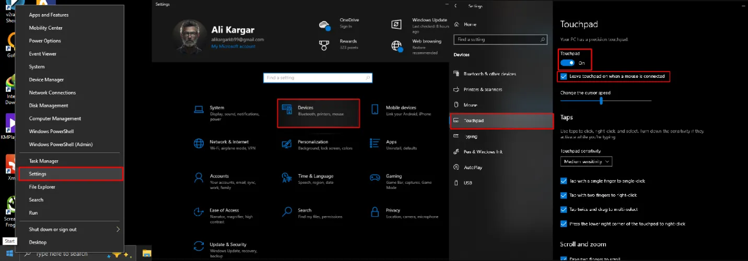Open the Devices settings category icon
Image resolution: width=748 pixels, height=261 pixels.
click(x=287, y=110)
